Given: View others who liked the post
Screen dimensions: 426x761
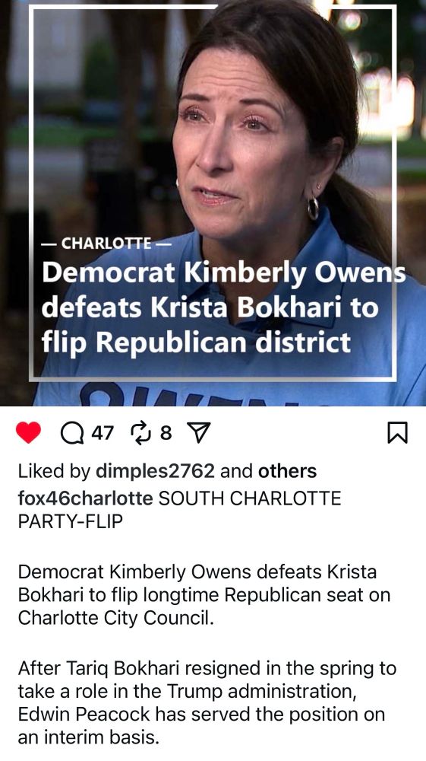Looking at the screenshot, I should tap(288, 471).
